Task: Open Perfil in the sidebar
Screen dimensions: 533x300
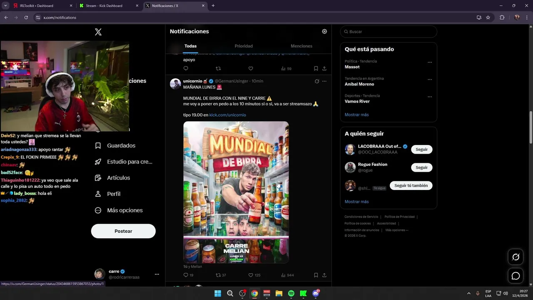Action: tap(108, 194)
